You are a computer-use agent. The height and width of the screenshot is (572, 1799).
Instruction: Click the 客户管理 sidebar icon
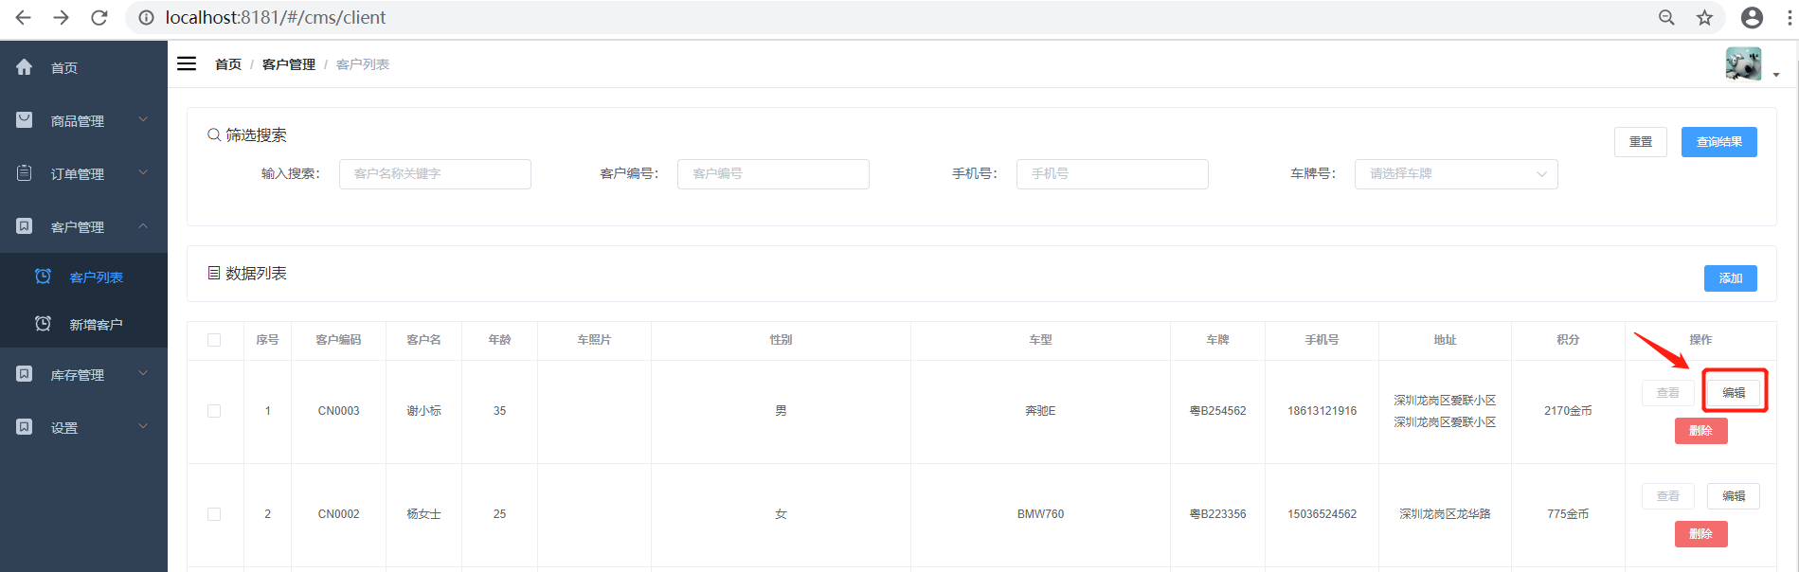tap(25, 225)
